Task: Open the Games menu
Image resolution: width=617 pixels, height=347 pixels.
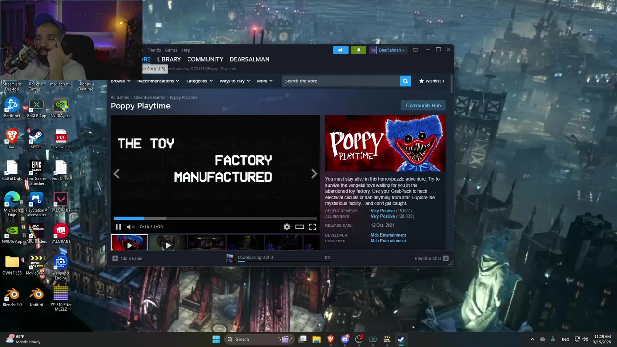Action: click(171, 50)
